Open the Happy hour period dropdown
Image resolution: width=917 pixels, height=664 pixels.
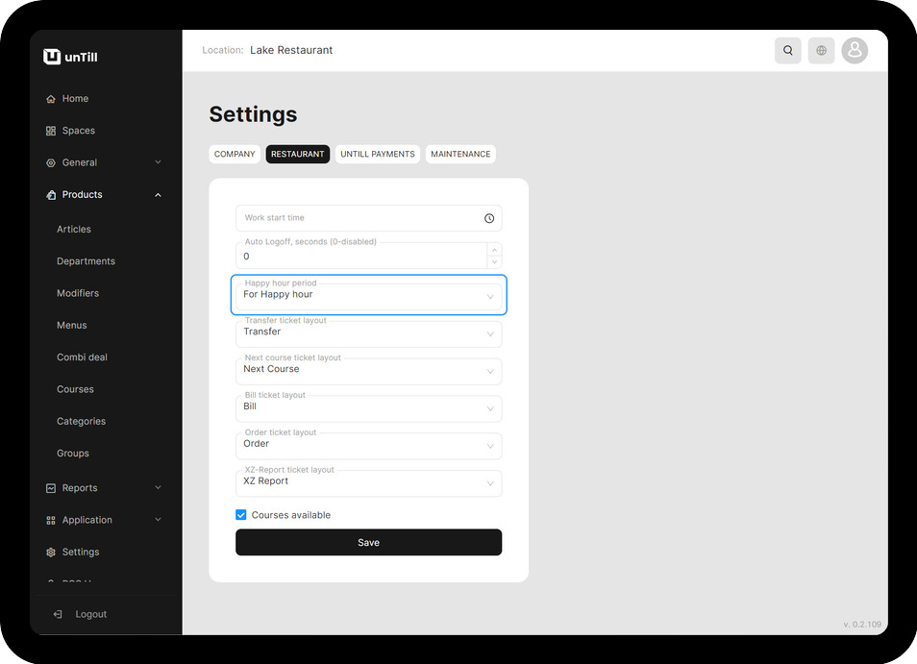(368, 295)
